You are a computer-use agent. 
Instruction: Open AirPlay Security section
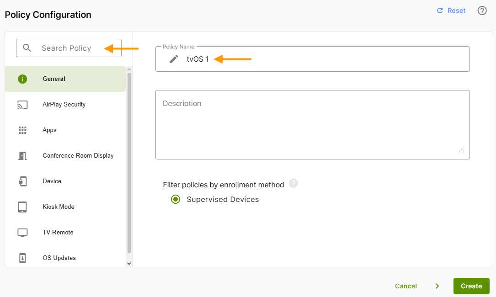pos(65,105)
